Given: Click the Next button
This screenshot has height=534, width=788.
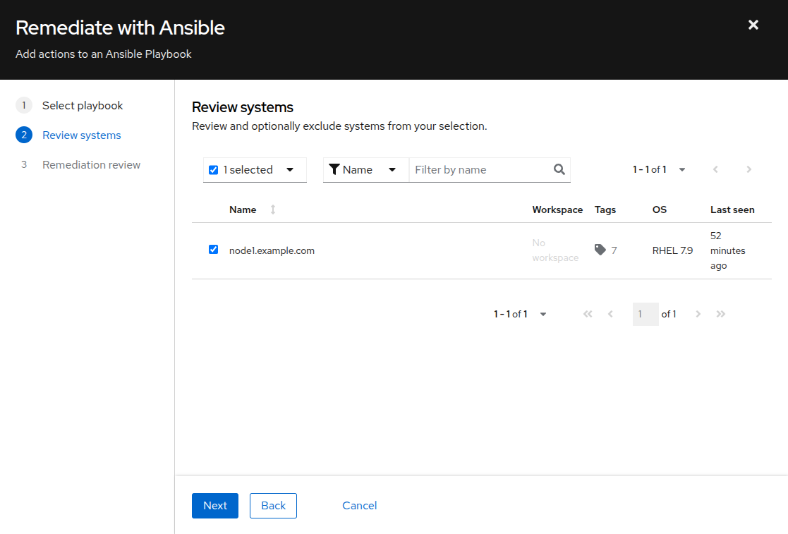Looking at the screenshot, I should click(x=215, y=505).
